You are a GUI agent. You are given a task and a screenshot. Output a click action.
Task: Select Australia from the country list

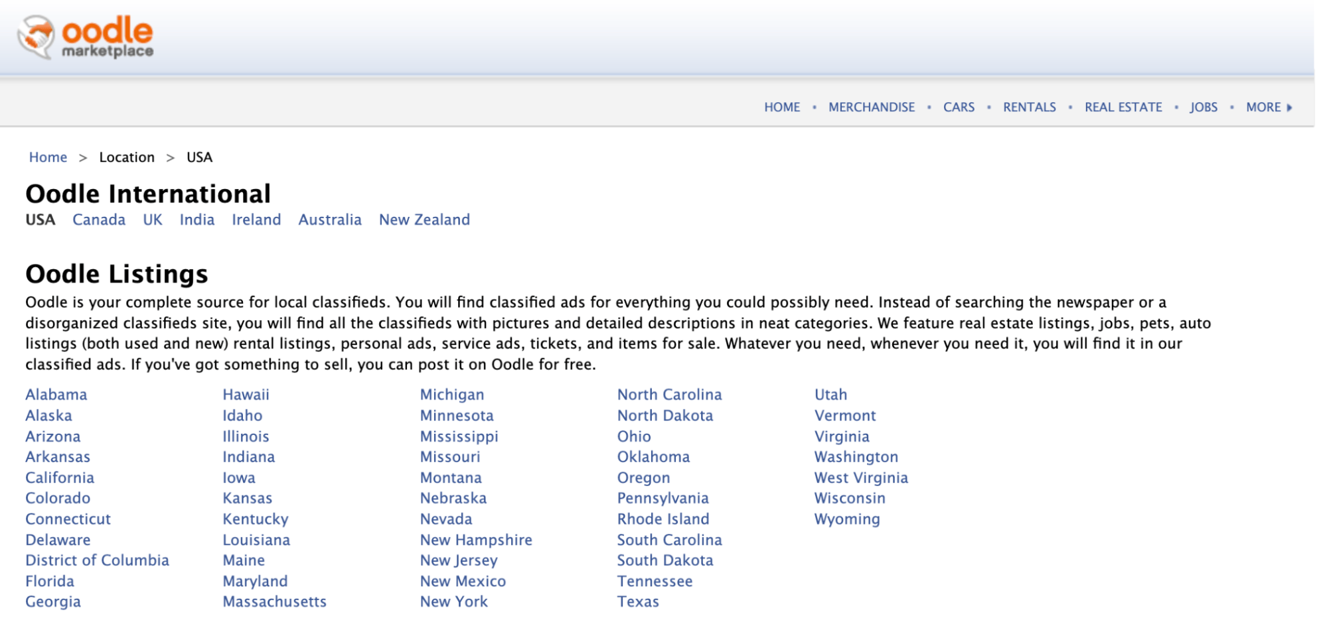tap(330, 219)
